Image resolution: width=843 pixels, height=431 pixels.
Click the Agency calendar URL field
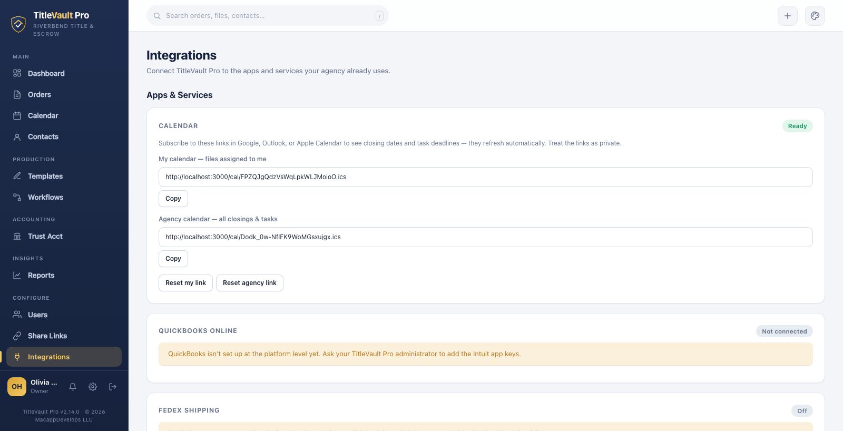click(x=485, y=237)
